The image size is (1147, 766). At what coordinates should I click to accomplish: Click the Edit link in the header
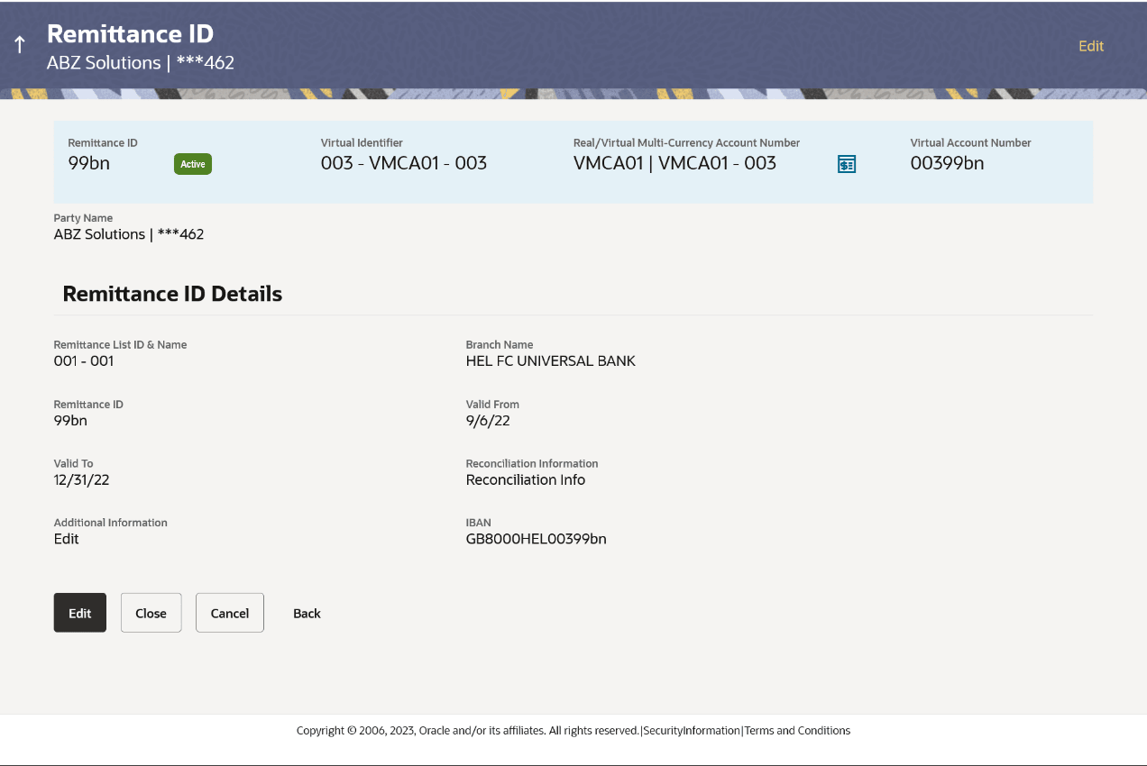(x=1091, y=46)
